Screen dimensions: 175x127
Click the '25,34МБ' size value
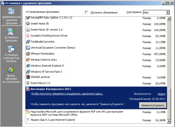point(160,36)
